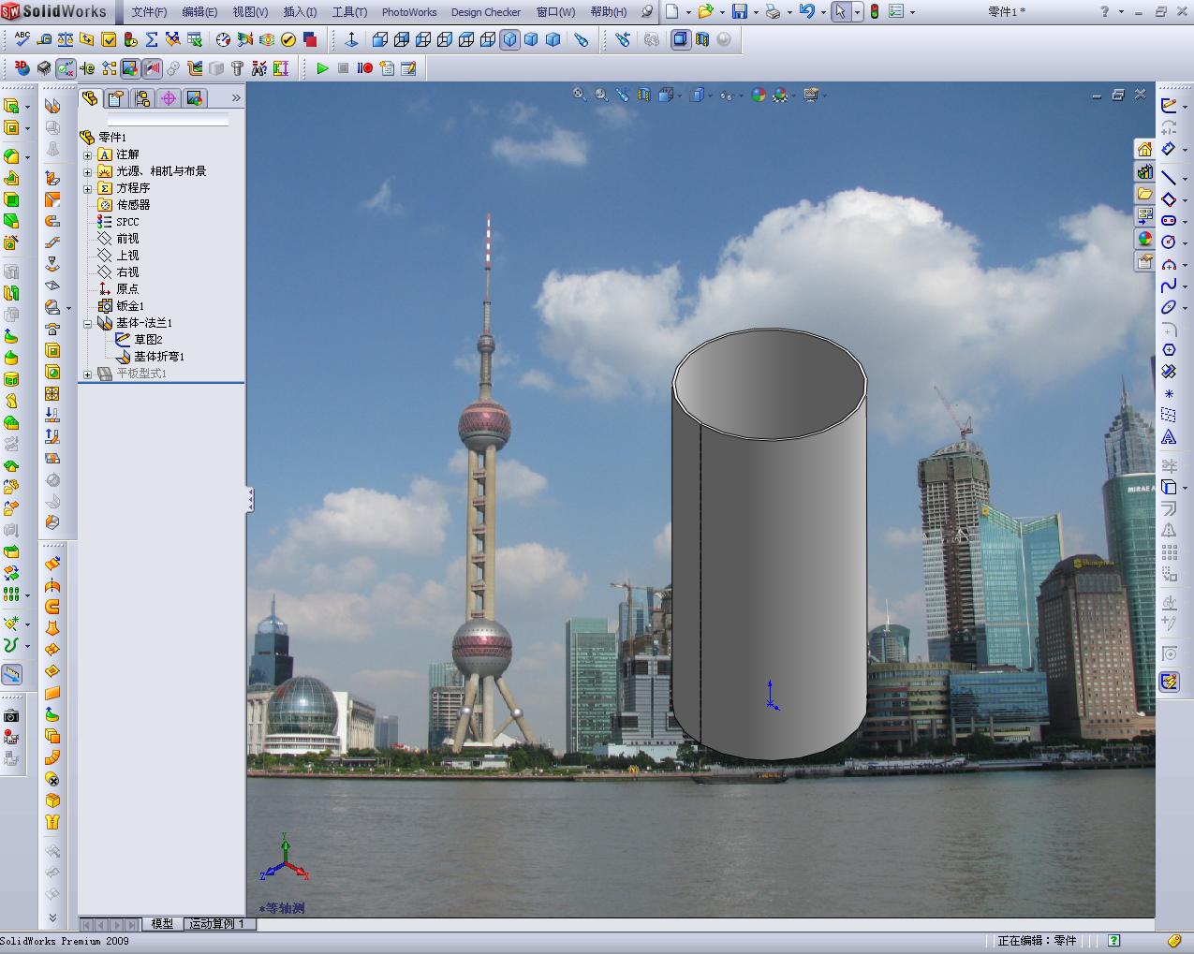Viewport: 1194px width, 954px height.
Task: Open the Line tool dropdown arrow
Action: click(x=1185, y=178)
